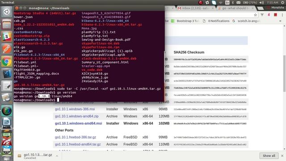Click the 'Show all' downloads button
The height and width of the screenshot is (161, 286).
tap(269, 156)
